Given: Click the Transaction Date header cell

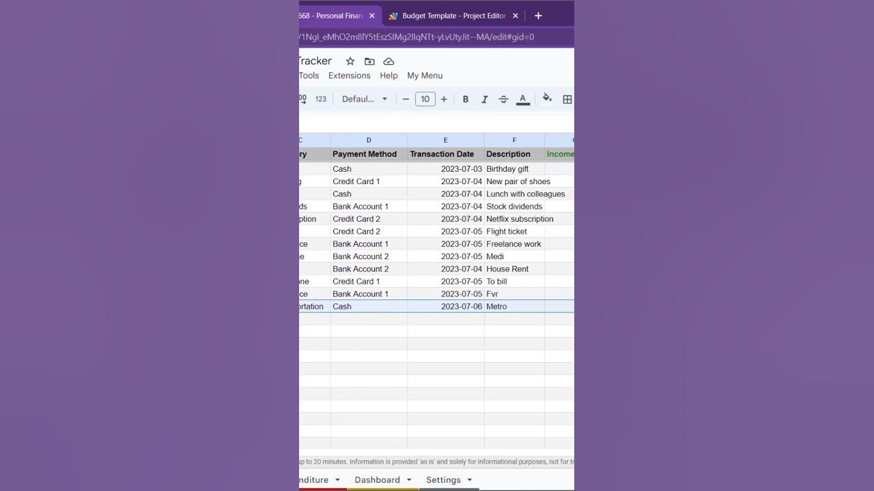Looking at the screenshot, I should (x=446, y=154).
